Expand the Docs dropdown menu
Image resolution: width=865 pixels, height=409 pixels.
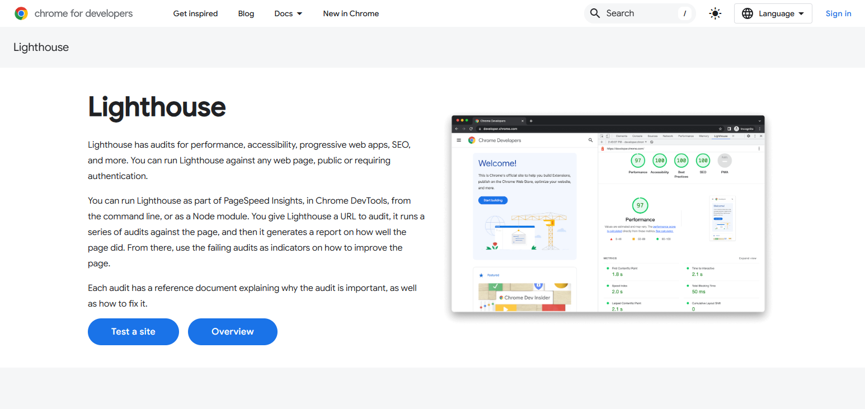pyautogui.click(x=289, y=13)
